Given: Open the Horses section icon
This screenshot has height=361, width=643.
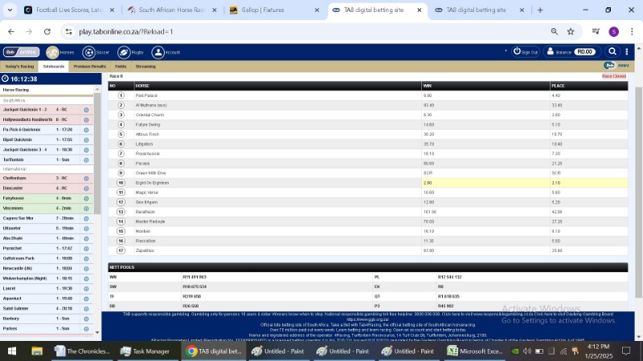Looking at the screenshot, I should tap(52, 52).
